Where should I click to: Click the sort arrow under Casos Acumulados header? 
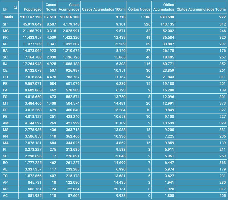69,14
